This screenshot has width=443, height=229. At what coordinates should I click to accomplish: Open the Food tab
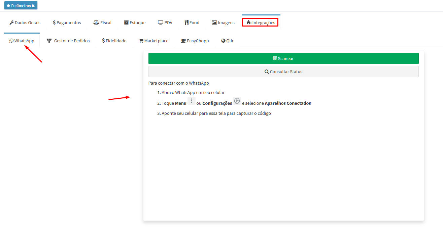(x=192, y=22)
